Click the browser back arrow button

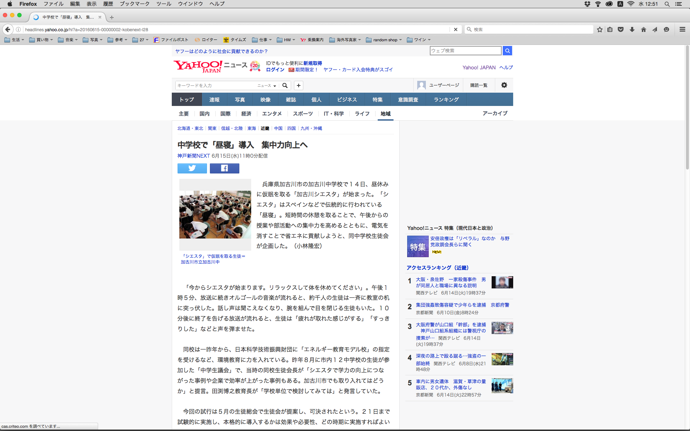[x=8, y=29]
